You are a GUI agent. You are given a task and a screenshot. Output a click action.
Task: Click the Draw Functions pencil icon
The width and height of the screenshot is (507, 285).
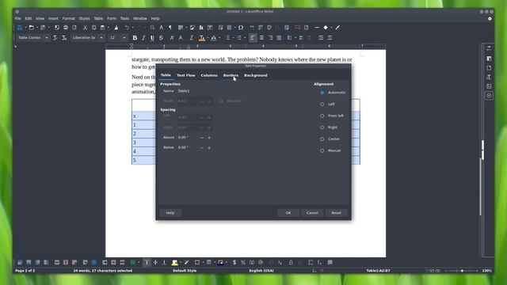point(337,28)
